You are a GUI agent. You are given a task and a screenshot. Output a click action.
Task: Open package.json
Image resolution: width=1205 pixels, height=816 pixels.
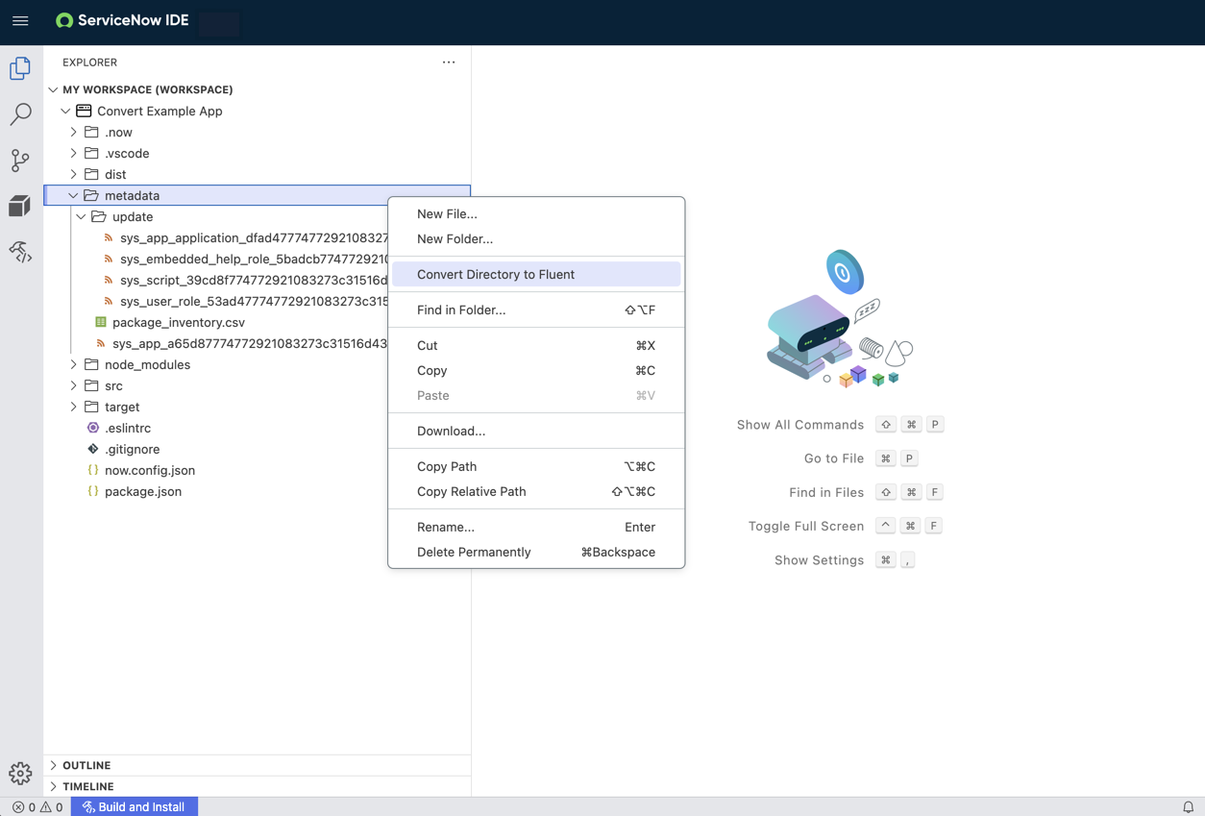143,491
